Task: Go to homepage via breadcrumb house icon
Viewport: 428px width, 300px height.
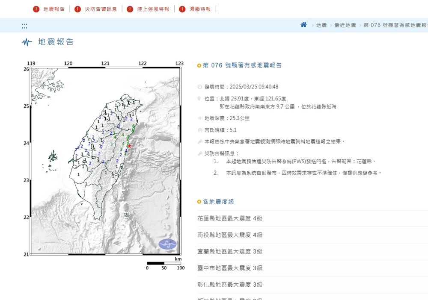Action: [x=303, y=25]
